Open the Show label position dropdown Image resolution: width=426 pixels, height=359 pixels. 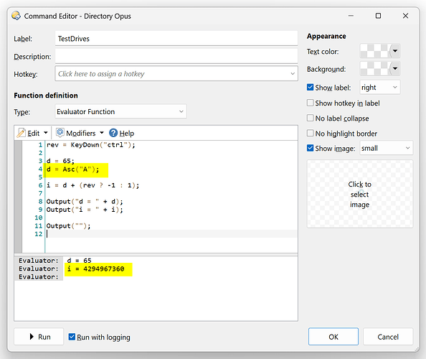tap(380, 88)
